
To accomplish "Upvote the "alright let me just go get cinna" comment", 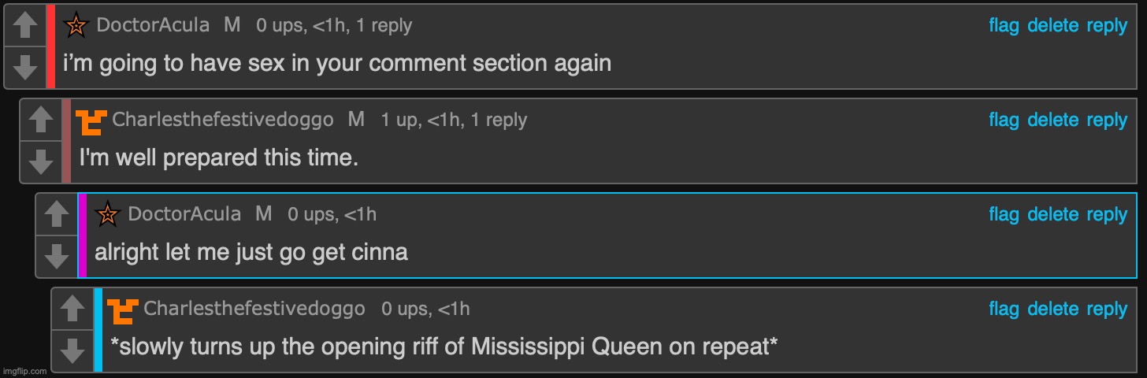I will [58, 214].
